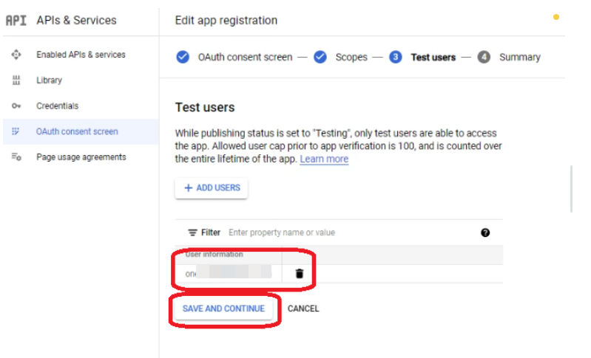Click the API logo in header
This screenshot has height=358, width=591.
[x=16, y=21]
